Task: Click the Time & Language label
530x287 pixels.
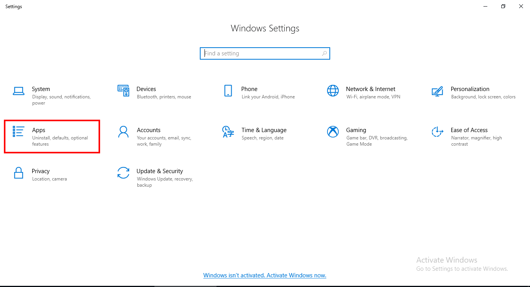Action: coord(264,131)
